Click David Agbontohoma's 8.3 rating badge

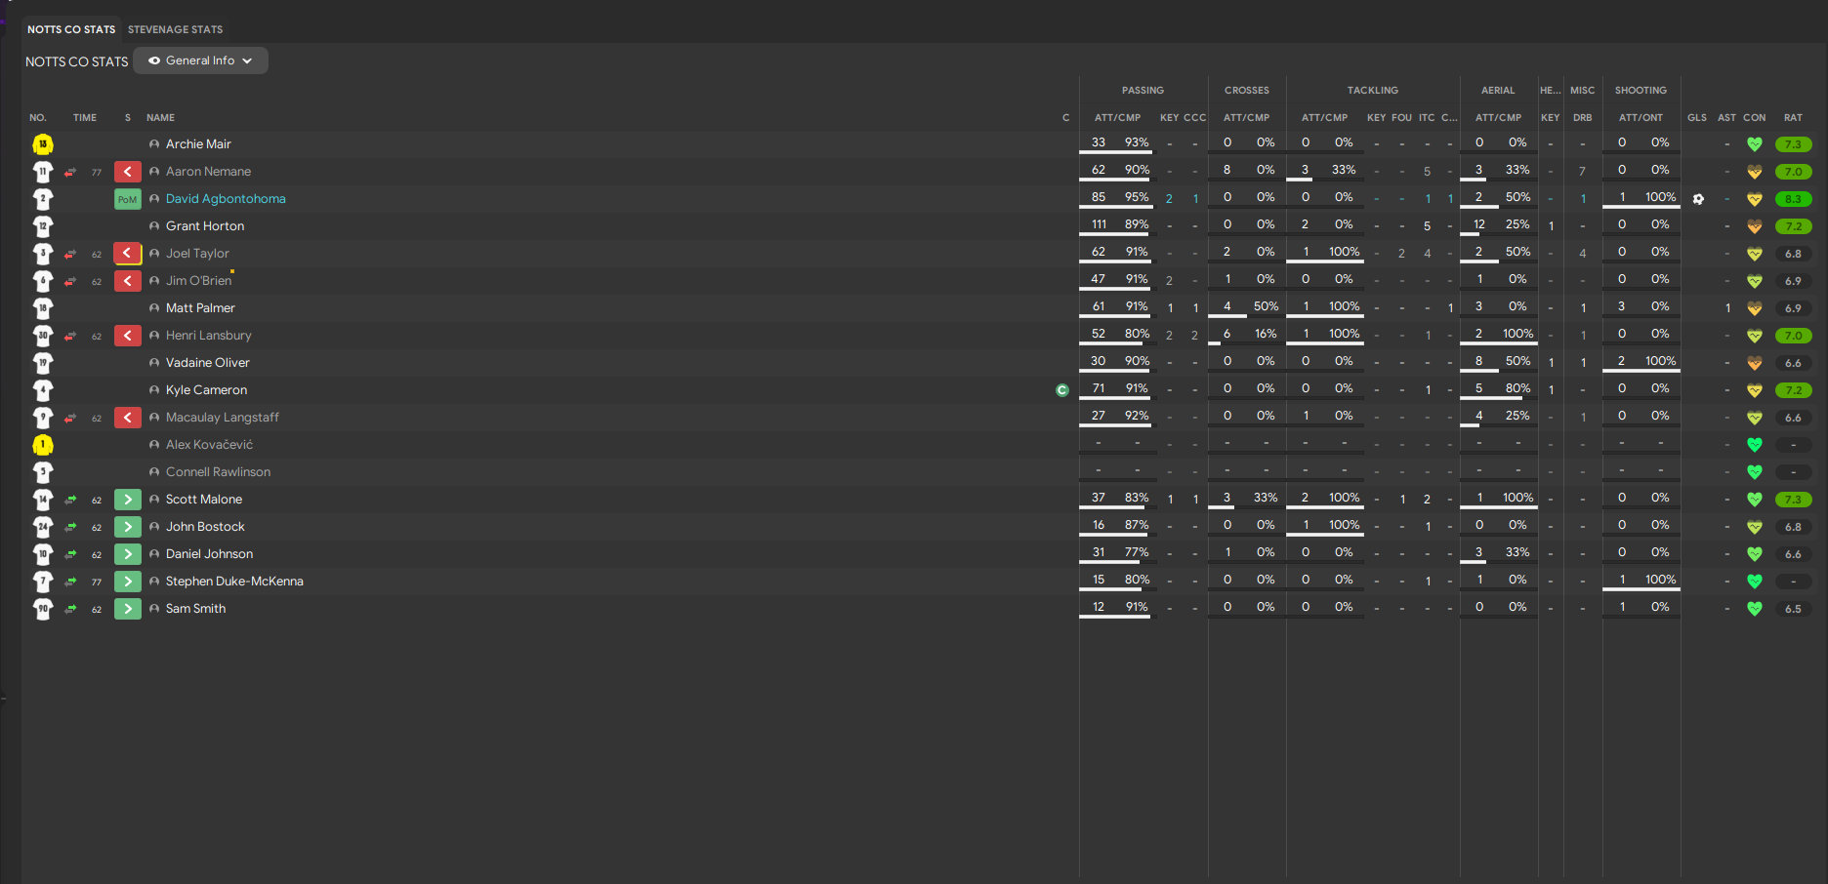point(1793,199)
